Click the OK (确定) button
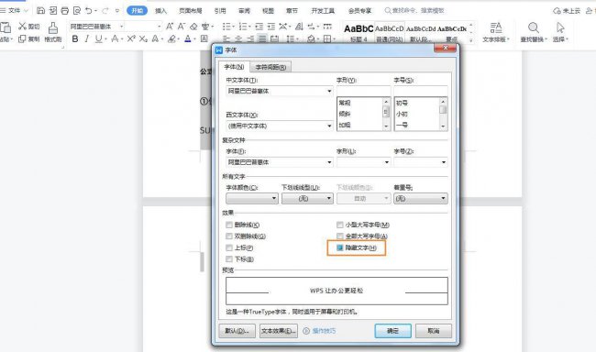This screenshot has height=352, width=596. (392, 331)
